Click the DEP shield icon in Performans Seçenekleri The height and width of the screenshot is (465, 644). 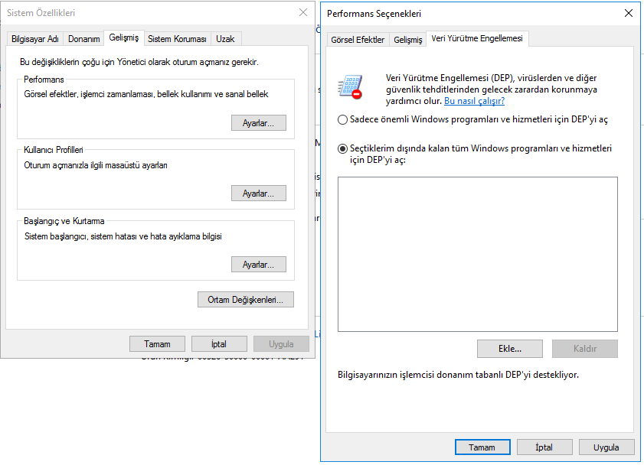click(x=350, y=87)
